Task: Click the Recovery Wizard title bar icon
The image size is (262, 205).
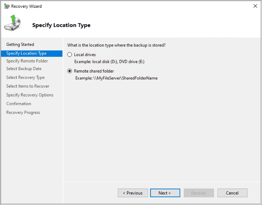Action: [6, 6]
